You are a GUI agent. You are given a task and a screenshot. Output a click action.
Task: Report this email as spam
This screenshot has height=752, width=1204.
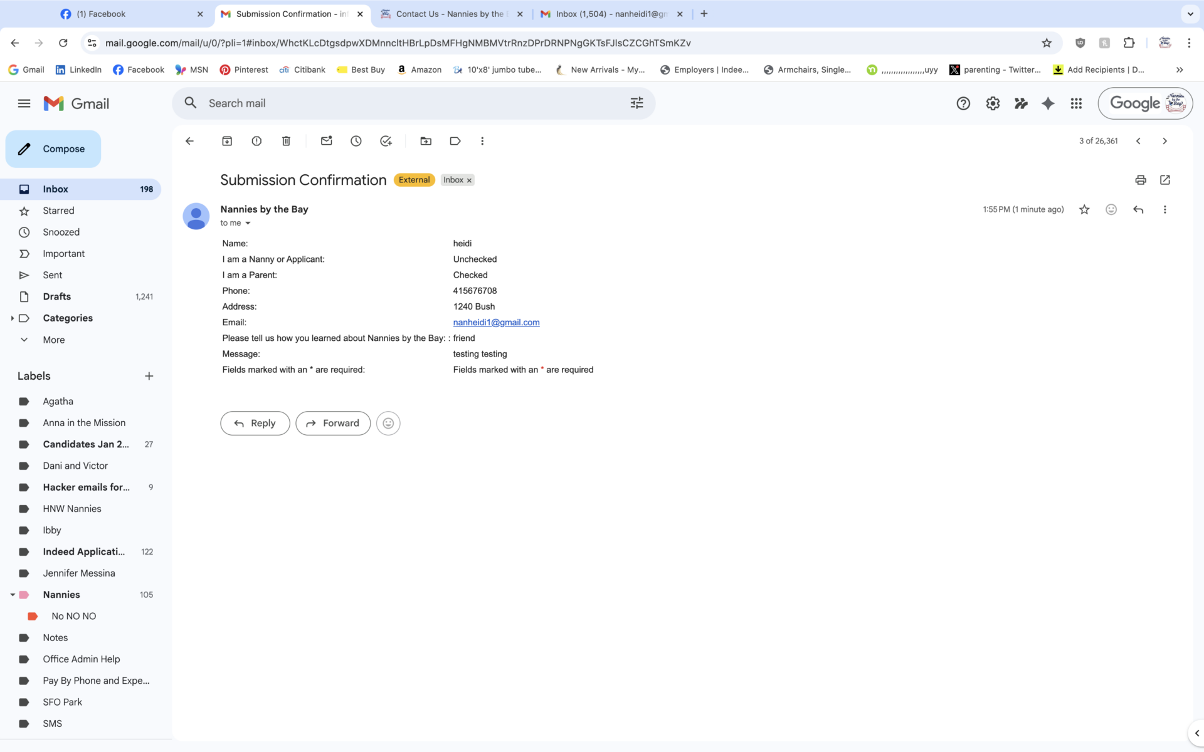tap(256, 141)
